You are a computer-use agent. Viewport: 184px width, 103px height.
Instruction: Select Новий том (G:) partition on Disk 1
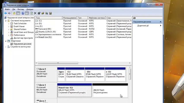tap(74, 90)
